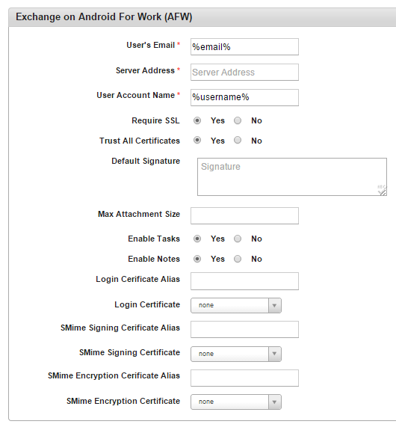
Task: Focus the Server Address input field
Action: tap(244, 73)
